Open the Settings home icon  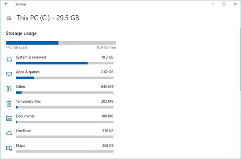(9, 18)
